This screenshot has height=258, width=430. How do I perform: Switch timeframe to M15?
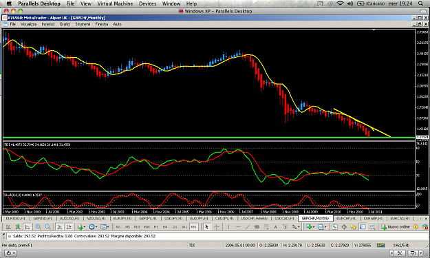pos(137,227)
